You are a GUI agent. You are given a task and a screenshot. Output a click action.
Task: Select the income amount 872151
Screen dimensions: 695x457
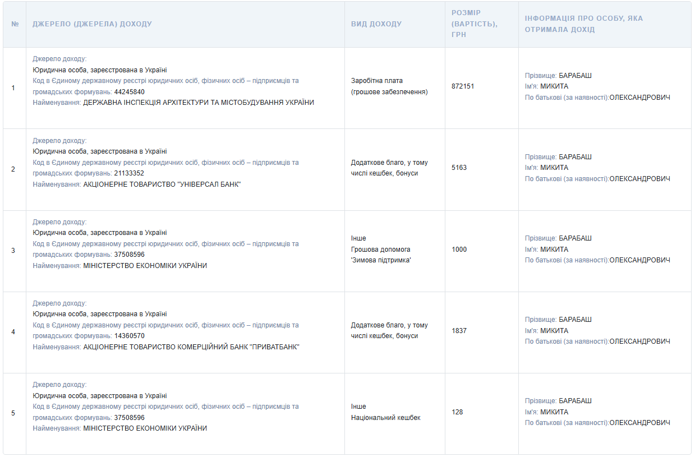(x=463, y=86)
